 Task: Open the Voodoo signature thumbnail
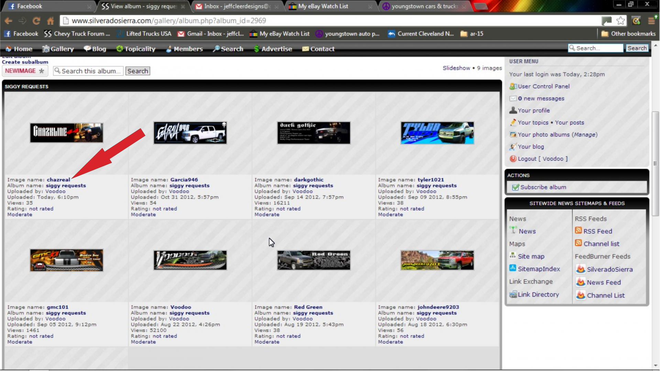coord(190,260)
